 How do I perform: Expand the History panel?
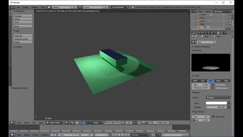point(18,47)
